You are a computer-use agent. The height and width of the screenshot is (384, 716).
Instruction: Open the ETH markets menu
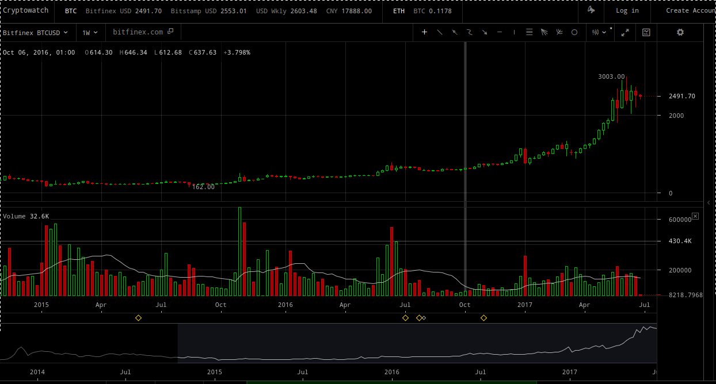[398, 11]
